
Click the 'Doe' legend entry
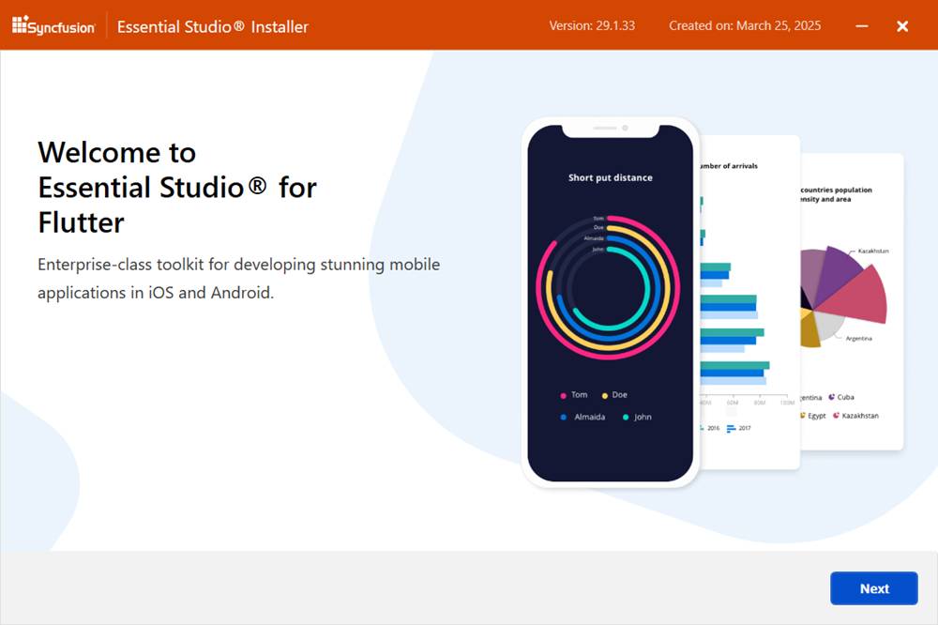pos(614,395)
